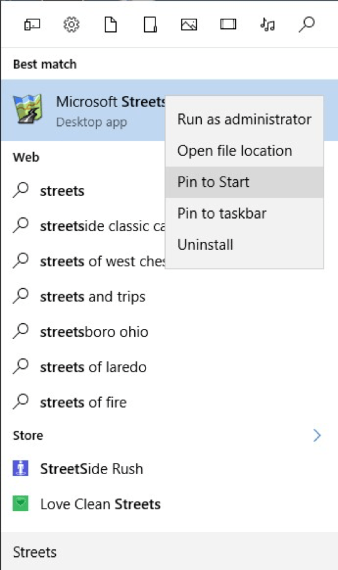The height and width of the screenshot is (570, 338).
Task: Click the search icon beside 'streetsboro ohio'
Action: (21, 331)
